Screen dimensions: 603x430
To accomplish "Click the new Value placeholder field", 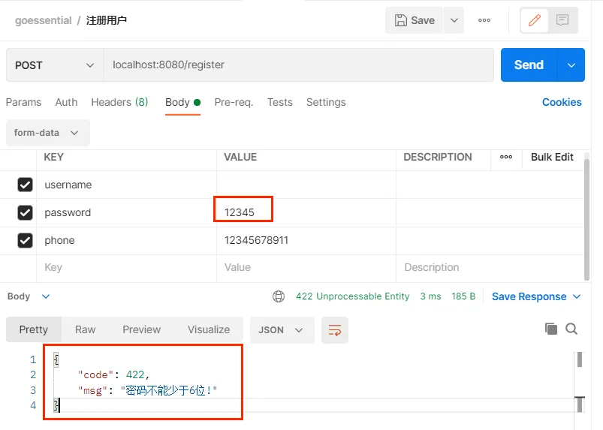I will pyautogui.click(x=306, y=267).
